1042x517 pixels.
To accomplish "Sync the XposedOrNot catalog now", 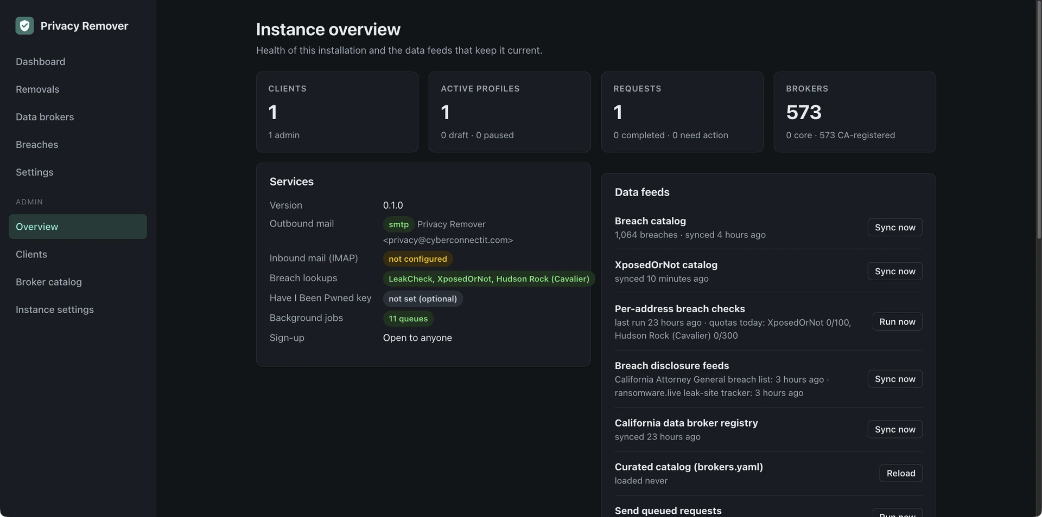I will pos(895,272).
